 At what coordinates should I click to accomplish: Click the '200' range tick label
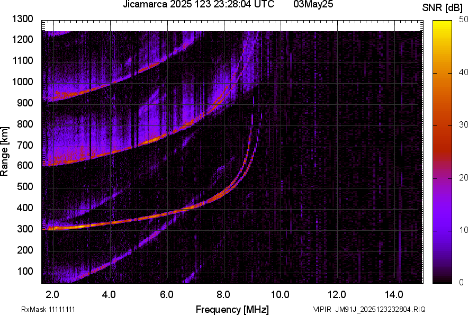click(25, 250)
